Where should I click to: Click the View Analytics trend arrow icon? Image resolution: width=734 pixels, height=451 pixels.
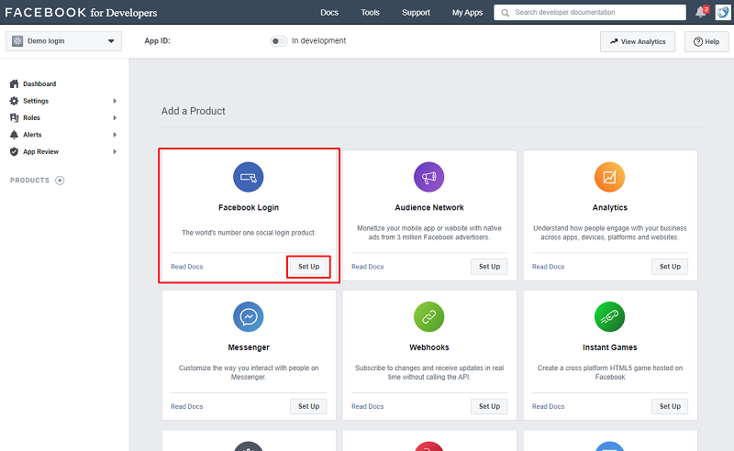[x=614, y=41]
